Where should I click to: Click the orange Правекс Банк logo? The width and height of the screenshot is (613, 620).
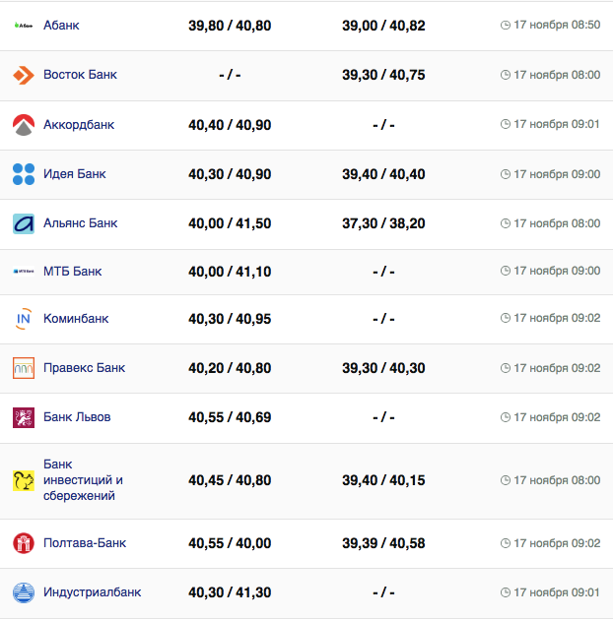pos(24,368)
